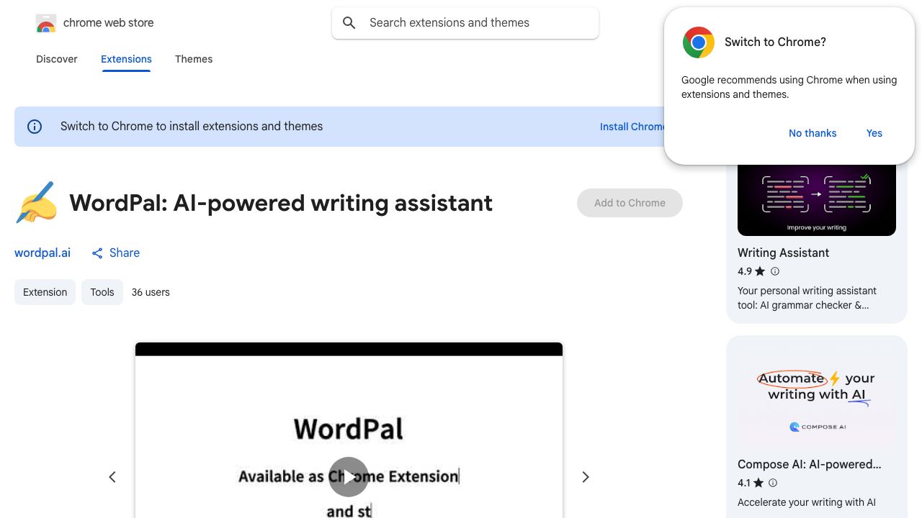Open the Themes tab
The width and height of the screenshot is (922, 518).
(x=194, y=59)
